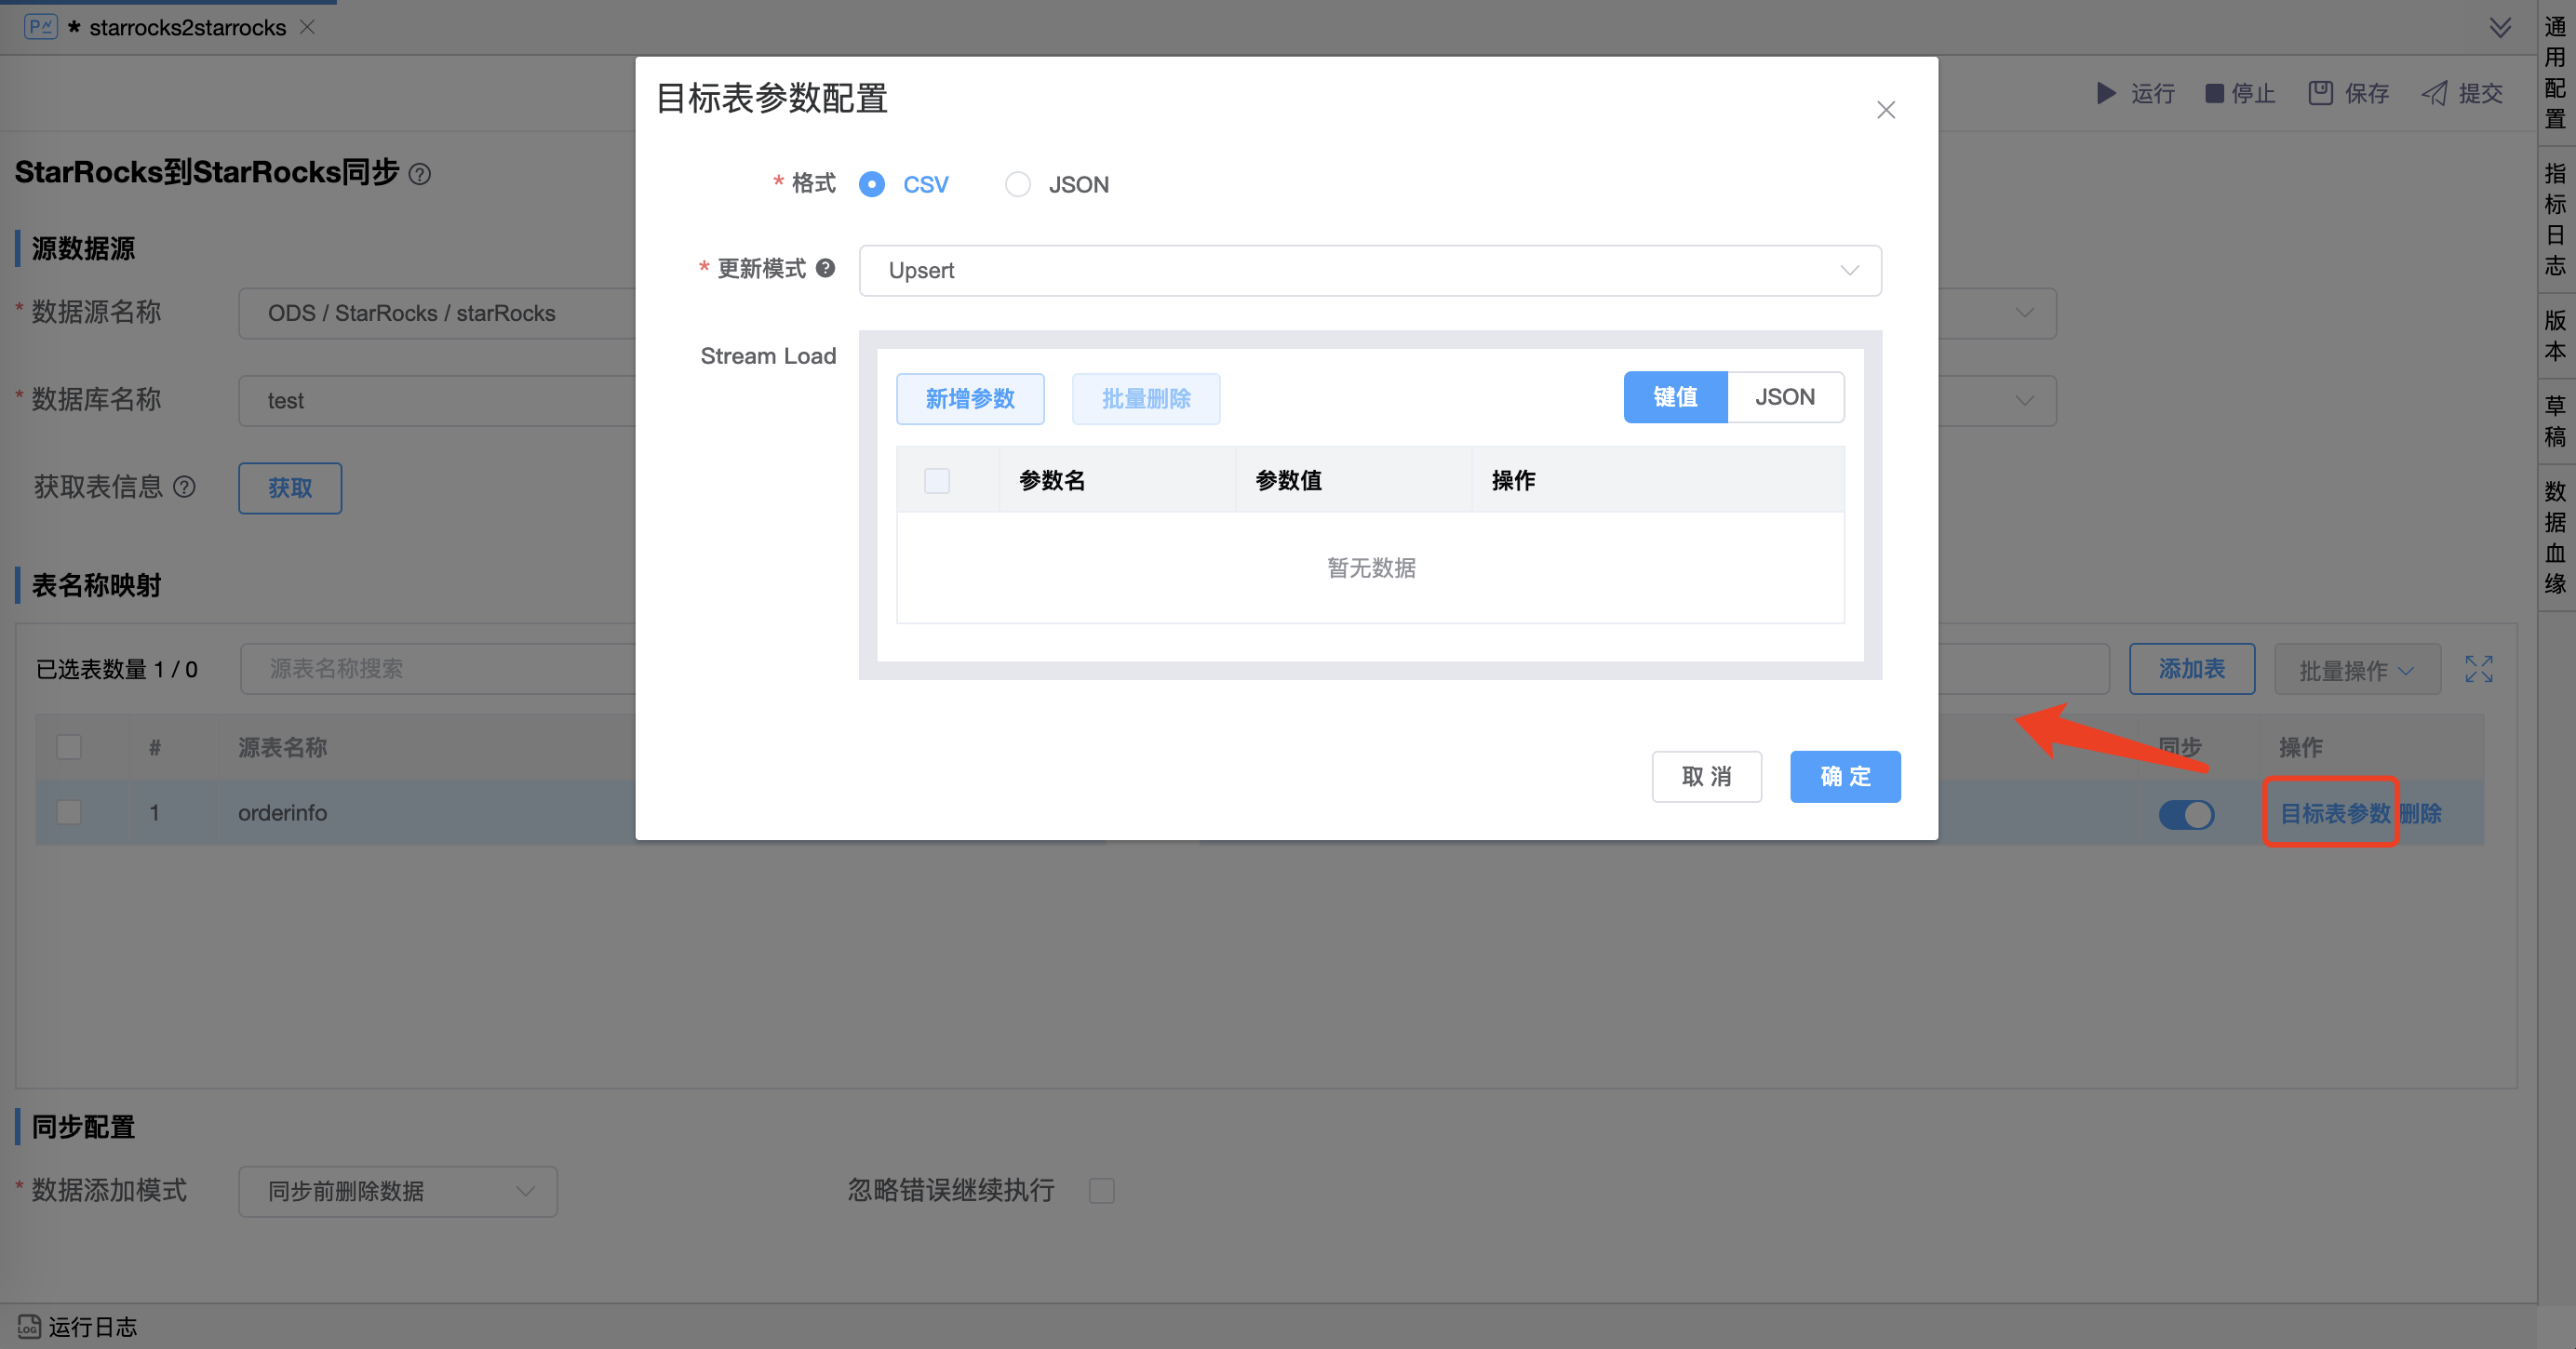2576x1349 pixels.
Task: Click the fullscreen expand icon of table mapping
Action: [x=2479, y=669]
